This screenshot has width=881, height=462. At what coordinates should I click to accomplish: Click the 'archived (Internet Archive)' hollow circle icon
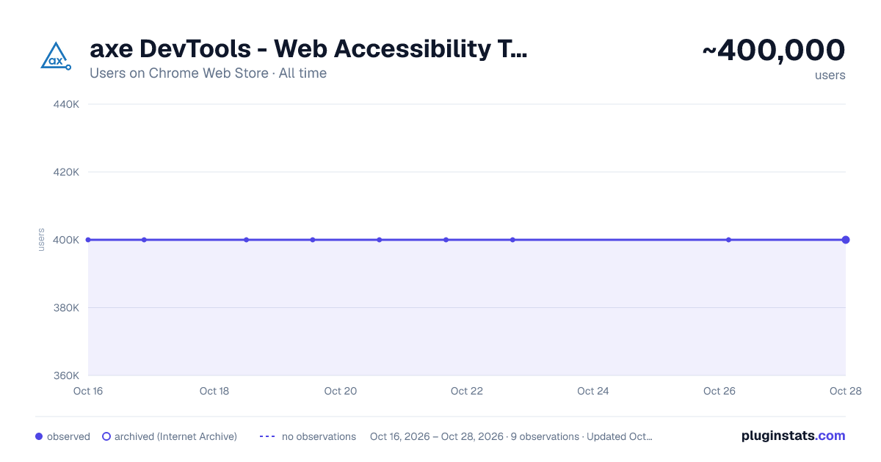click(x=106, y=436)
